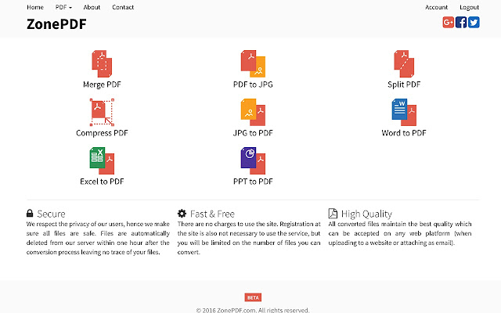Viewport: 501px width, 313px height.
Task: Click the JPG to PDF text label
Action: tap(253, 133)
